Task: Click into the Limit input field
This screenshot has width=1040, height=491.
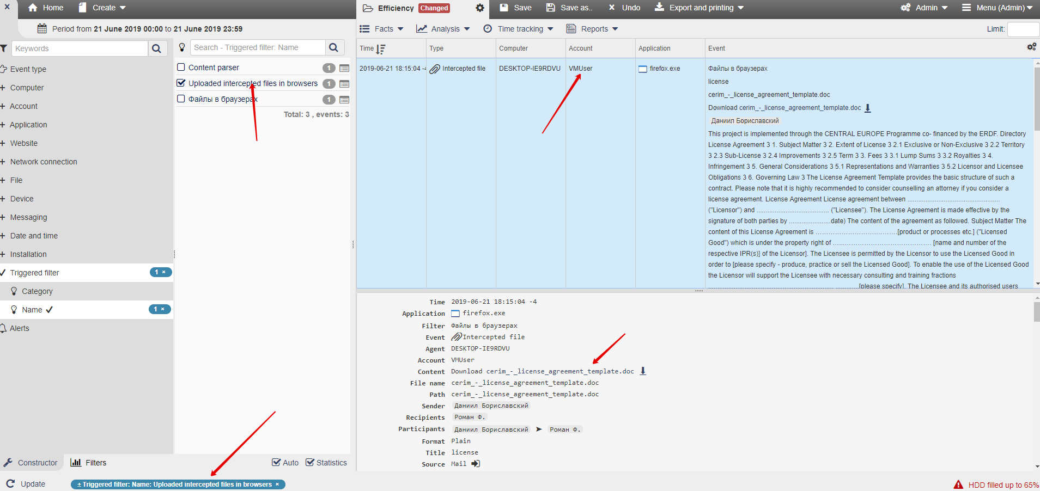Action: click(x=1023, y=29)
